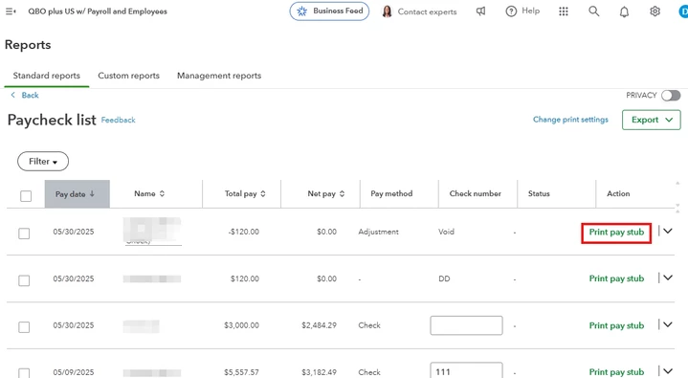Print pay stub for $5,557.57 row

616,372
